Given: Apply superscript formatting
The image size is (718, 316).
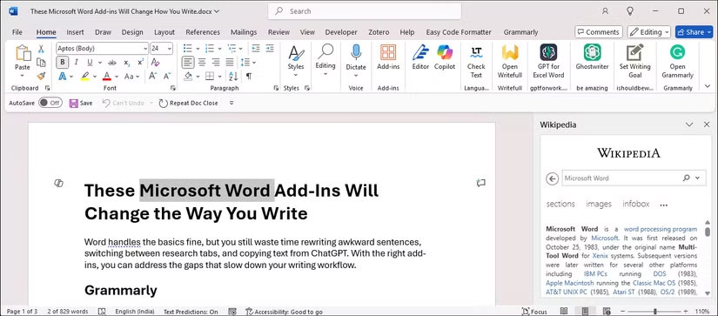Looking at the screenshot, I should [140, 63].
